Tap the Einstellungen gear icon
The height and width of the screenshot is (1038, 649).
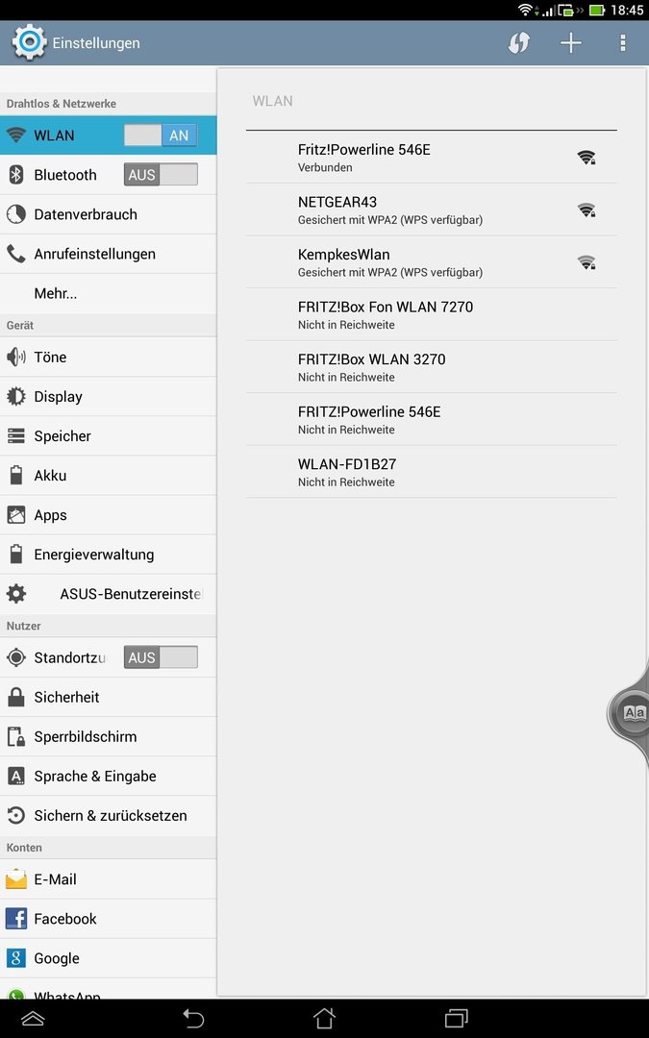coord(29,42)
